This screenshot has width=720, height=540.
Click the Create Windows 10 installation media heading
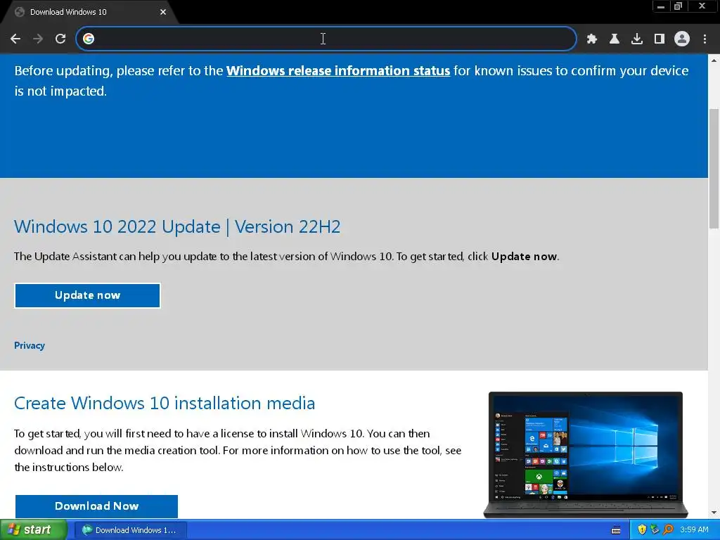pos(165,403)
